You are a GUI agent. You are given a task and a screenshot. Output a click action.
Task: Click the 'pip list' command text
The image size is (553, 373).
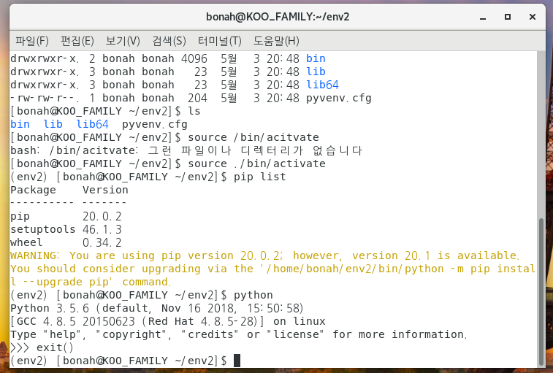coord(259,177)
